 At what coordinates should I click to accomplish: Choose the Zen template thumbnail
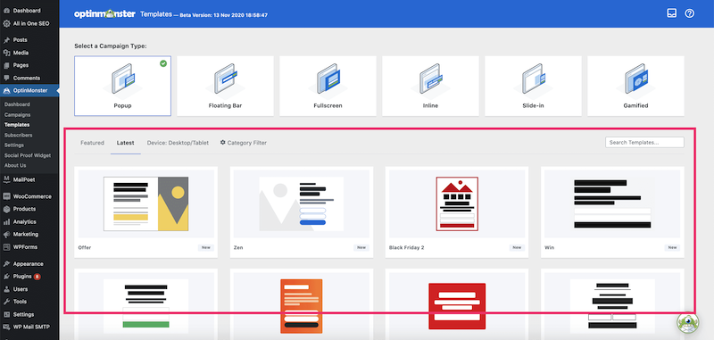[x=302, y=203]
